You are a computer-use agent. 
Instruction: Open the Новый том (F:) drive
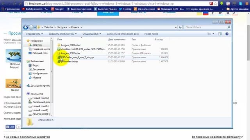(41, 106)
